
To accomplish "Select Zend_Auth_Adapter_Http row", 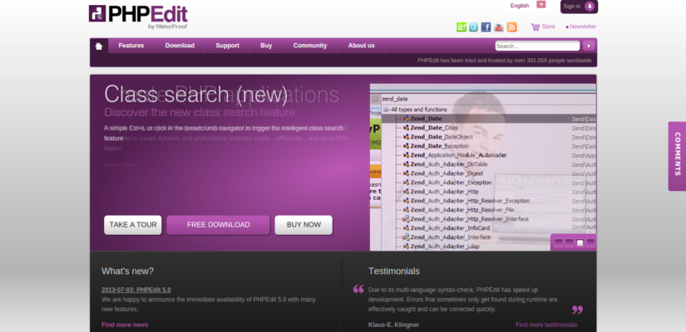I will point(489,192).
